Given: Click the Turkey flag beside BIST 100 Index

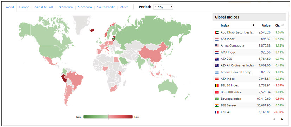Looking at the screenshot, I should coord(217,92).
